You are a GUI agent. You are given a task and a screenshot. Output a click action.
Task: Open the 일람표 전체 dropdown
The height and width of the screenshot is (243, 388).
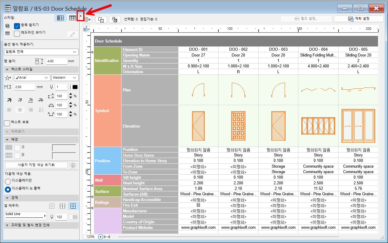(41, 52)
